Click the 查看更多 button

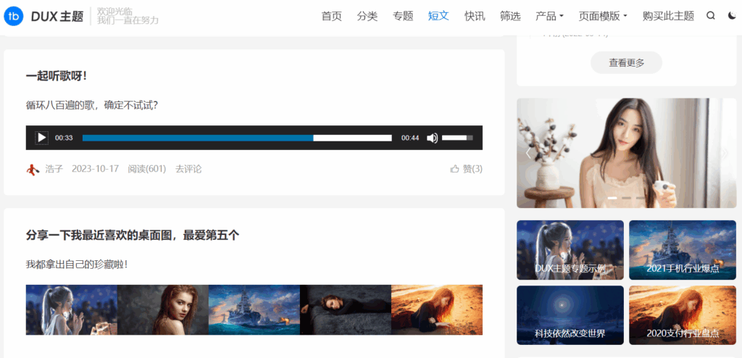click(x=626, y=62)
